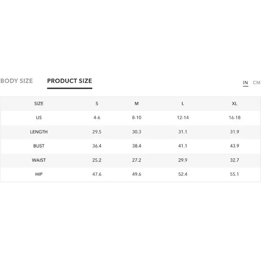Click the 38.4 bust value for M
The height and width of the screenshot is (261, 261).
[137, 146]
